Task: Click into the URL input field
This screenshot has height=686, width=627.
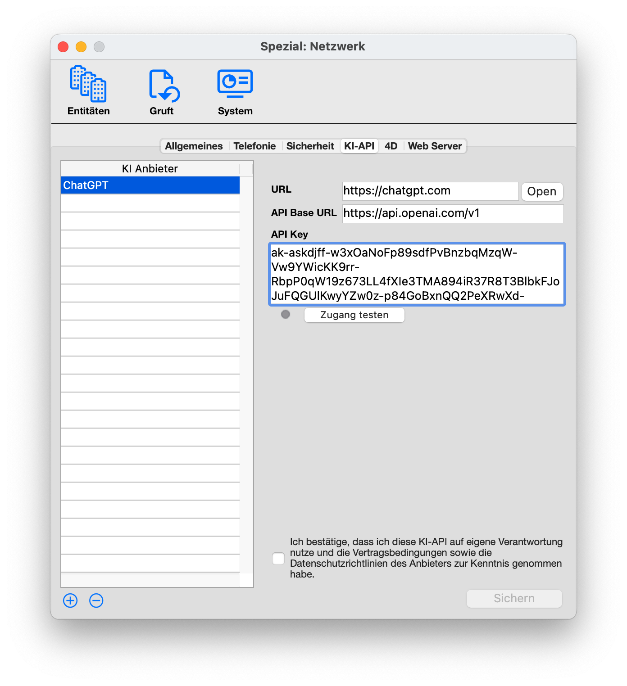Action: (x=431, y=191)
